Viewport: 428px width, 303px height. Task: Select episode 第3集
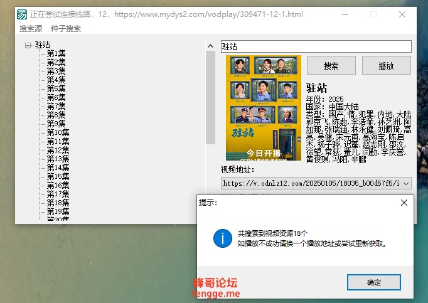coord(56,71)
